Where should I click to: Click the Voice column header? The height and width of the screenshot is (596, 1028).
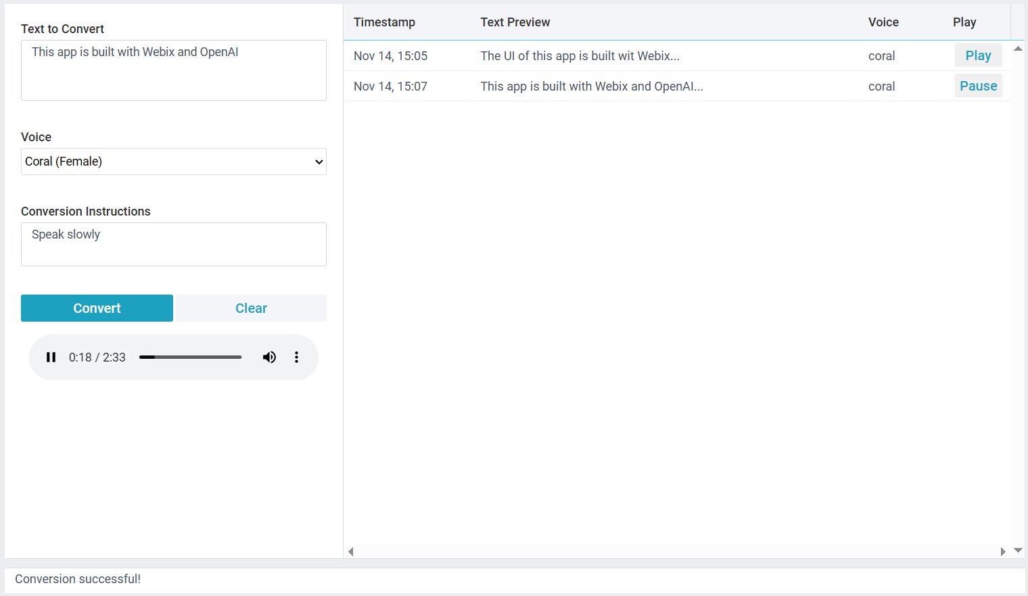[883, 22]
